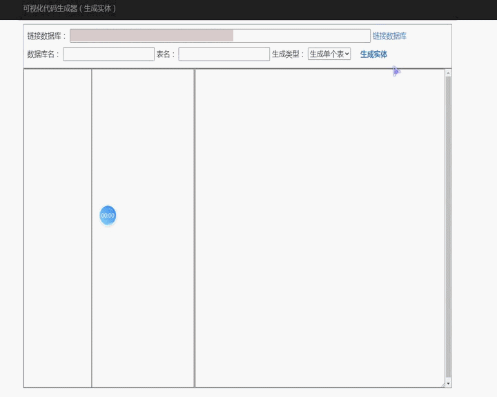Click into the 表名 input box
Image resolution: width=497 pixels, height=397 pixels.
[224, 54]
